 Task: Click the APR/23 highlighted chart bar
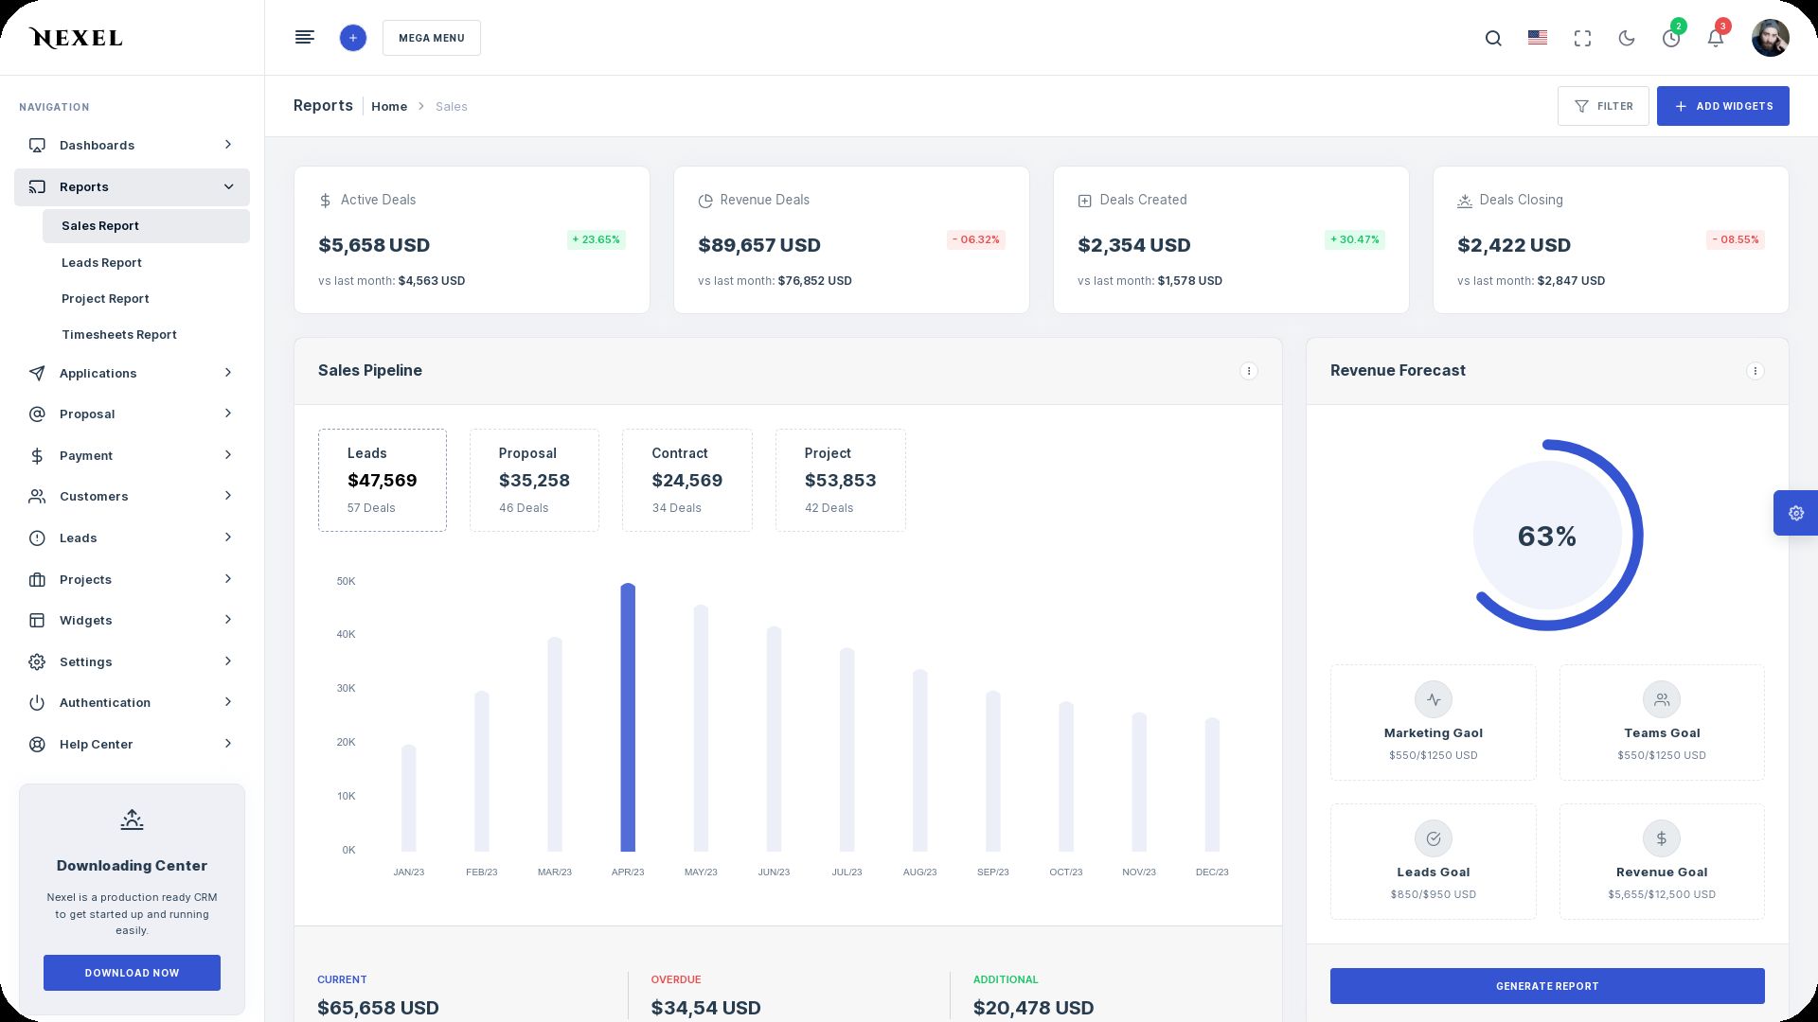click(x=628, y=717)
